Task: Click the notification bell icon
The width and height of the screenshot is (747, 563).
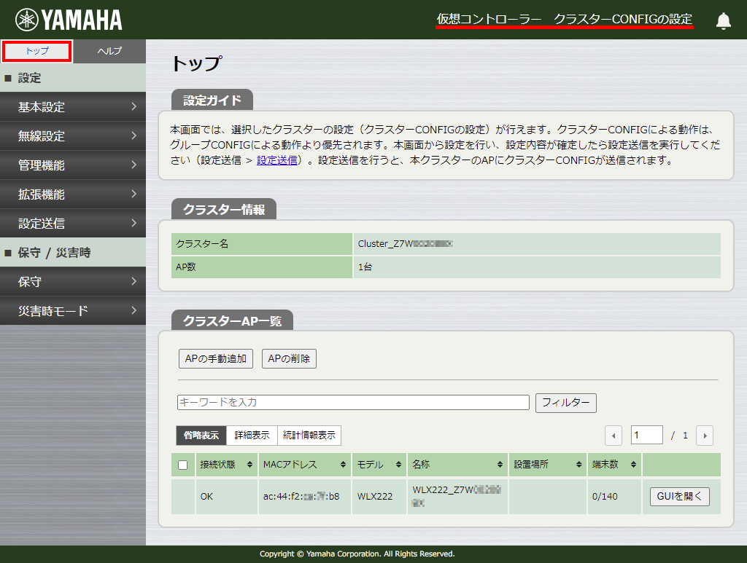Action: 723,20
